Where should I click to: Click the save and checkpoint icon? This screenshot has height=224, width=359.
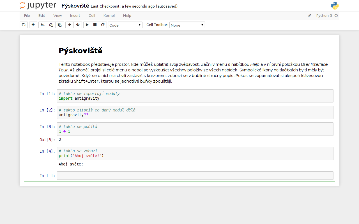click(x=24, y=25)
